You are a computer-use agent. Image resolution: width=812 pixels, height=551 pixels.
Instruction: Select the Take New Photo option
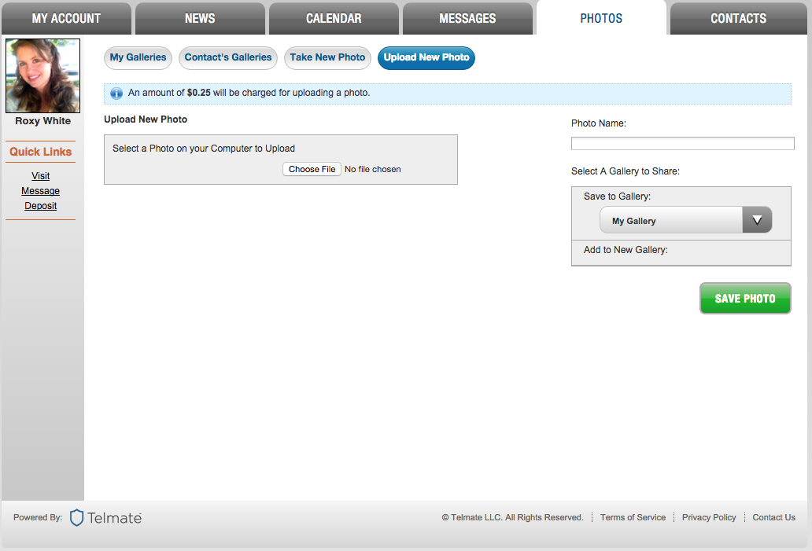click(x=327, y=57)
